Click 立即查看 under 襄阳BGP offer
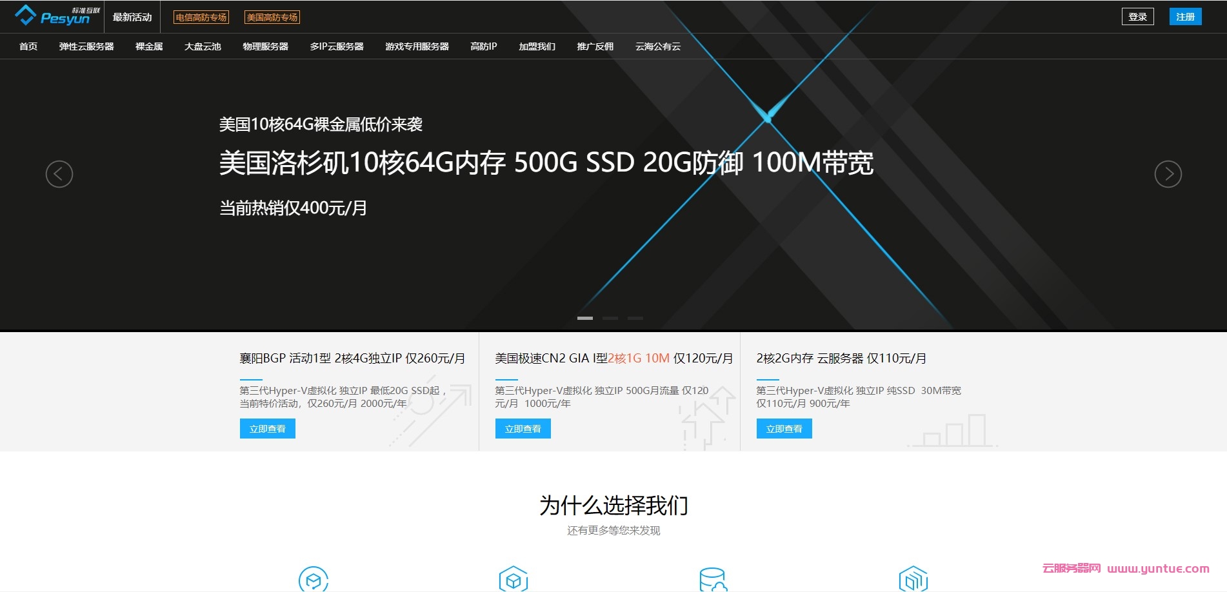1227x592 pixels. pos(268,429)
